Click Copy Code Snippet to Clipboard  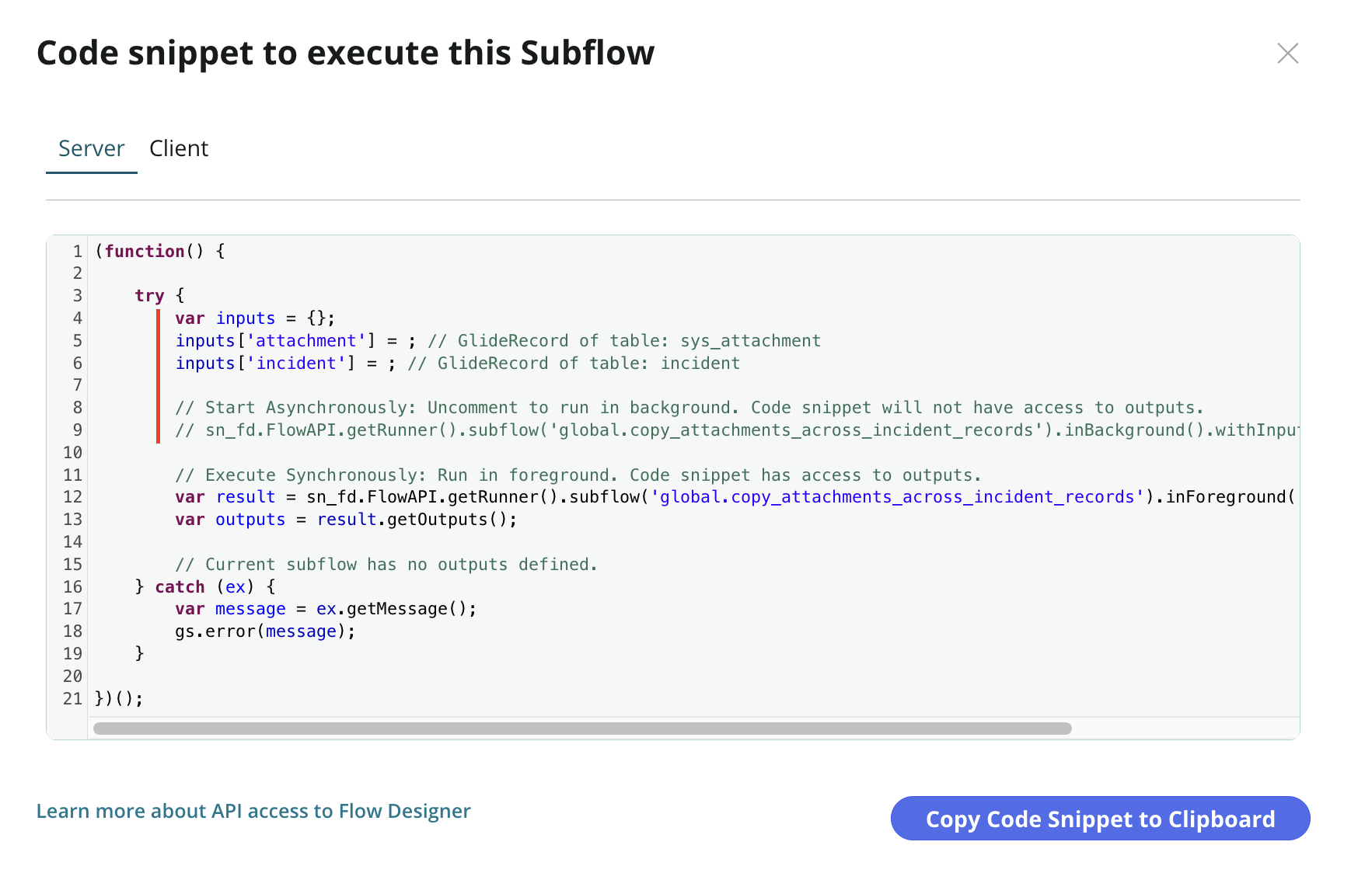point(1100,819)
